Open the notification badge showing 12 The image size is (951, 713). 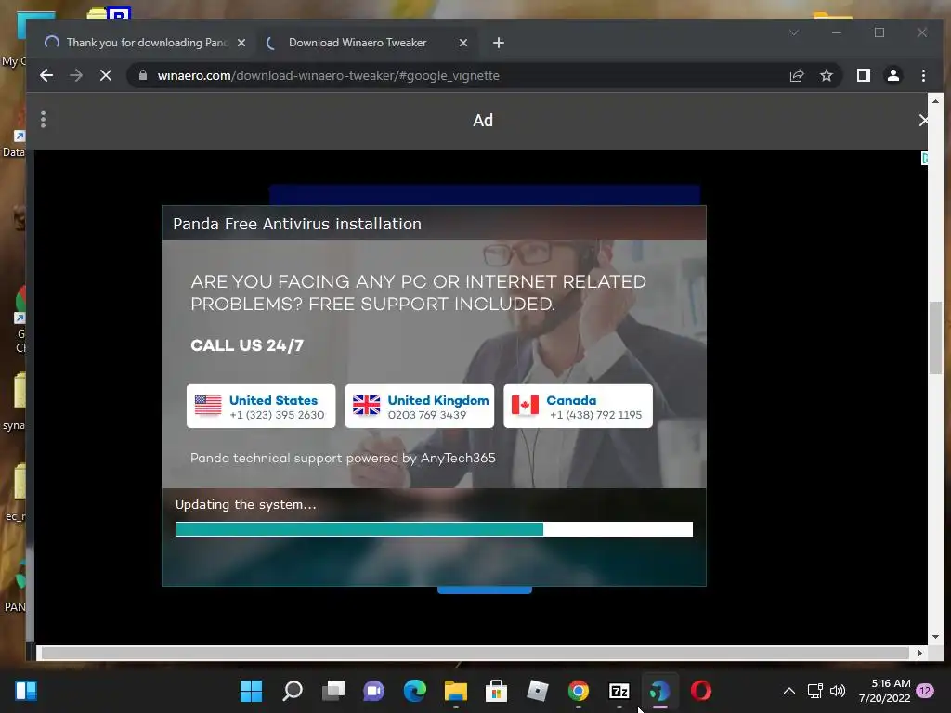[x=925, y=691]
